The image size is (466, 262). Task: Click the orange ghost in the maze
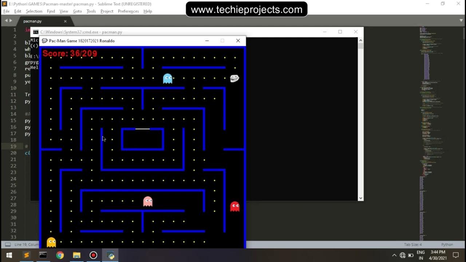coord(51,242)
